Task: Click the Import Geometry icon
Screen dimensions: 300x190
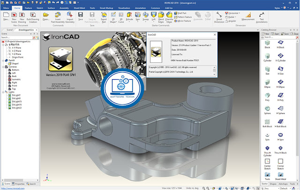Action: tap(70, 15)
